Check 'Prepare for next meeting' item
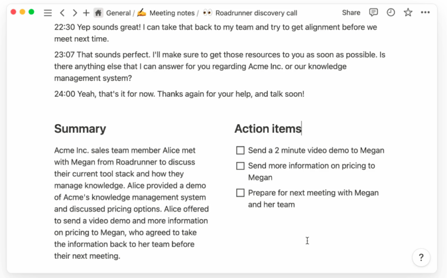 240,193
